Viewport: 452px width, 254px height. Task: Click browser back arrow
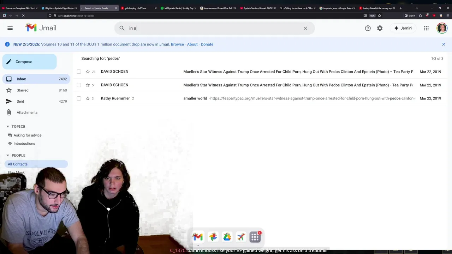(x=11, y=16)
